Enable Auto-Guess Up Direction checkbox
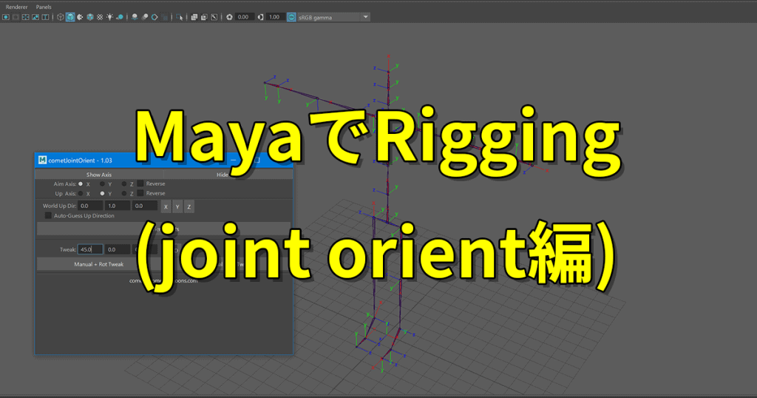The image size is (757, 398). [48, 216]
